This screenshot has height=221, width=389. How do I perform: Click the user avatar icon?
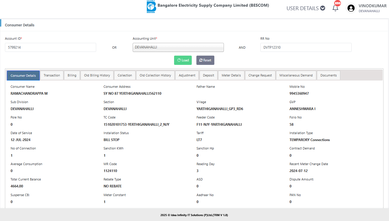click(351, 8)
